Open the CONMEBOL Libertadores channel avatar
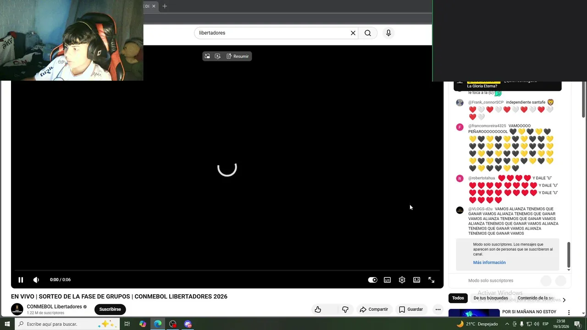The width and height of the screenshot is (587, 330). tap(17, 309)
